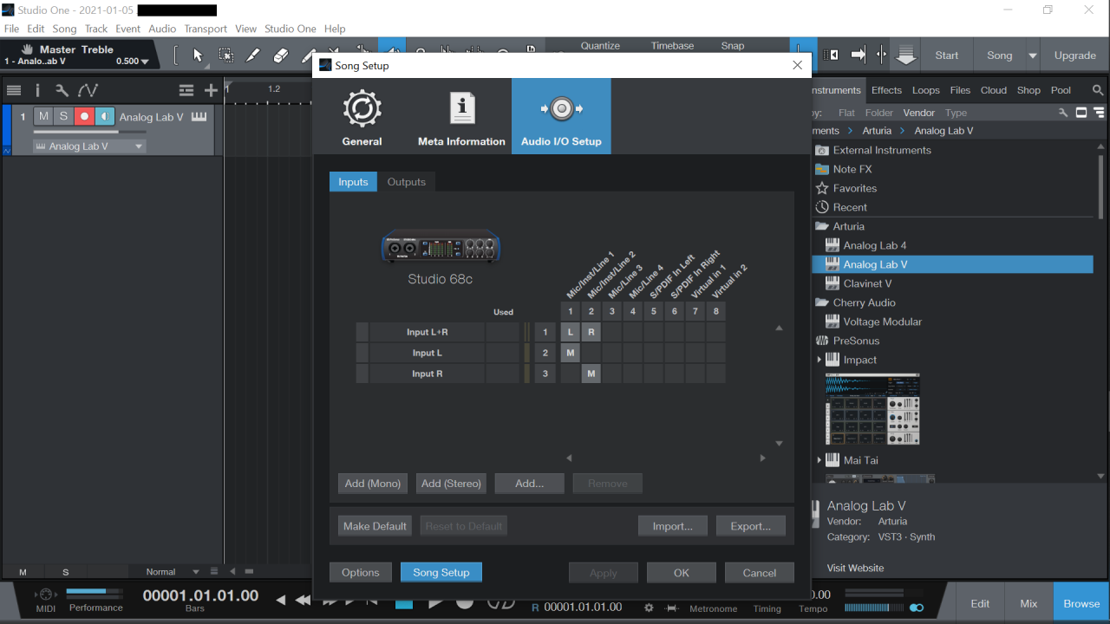Click the wrench track options icon
This screenshot has width=1110, height=624.
click(x=62, y=90)
